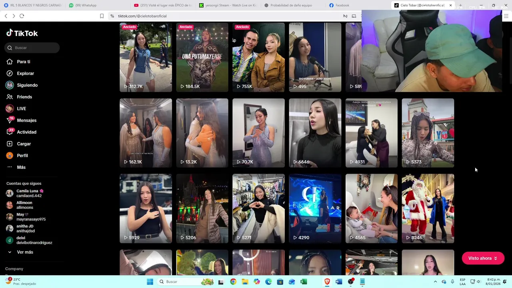Open the video with 495 views
This screenshot has height=288, width=512.
click(315, 57)
